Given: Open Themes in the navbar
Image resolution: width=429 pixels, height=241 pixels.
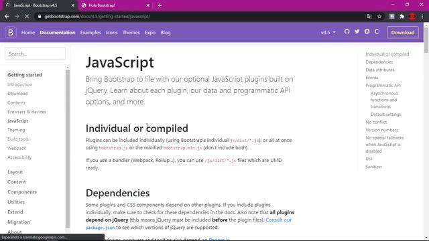Looking at the screenshot, I should 131,33.
